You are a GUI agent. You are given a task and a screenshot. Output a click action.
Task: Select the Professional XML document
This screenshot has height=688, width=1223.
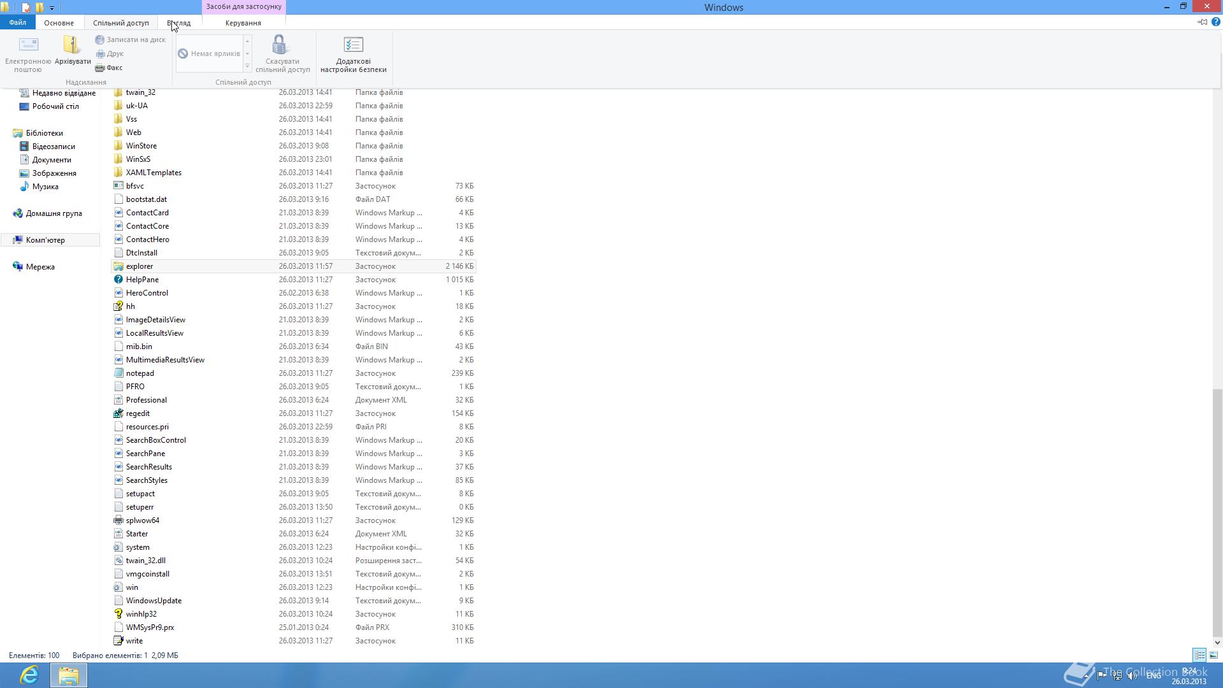pyautogui.click(x=147, y=400)
